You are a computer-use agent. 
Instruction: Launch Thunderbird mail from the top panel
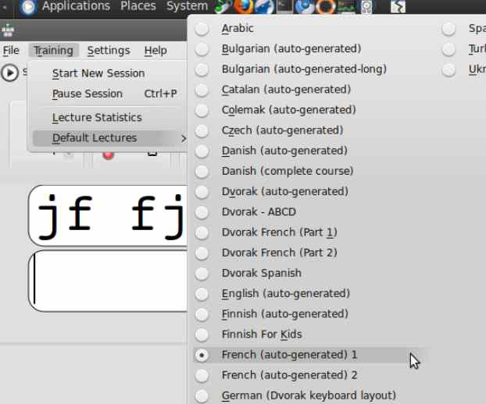click(264, 6)
